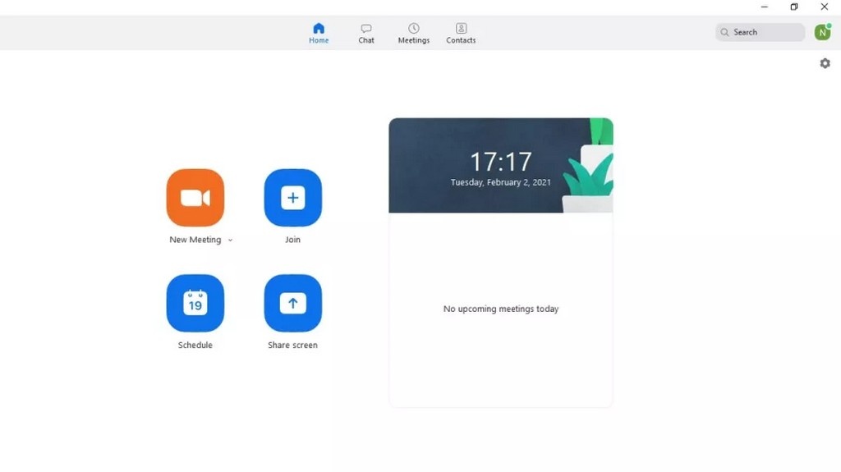The image size is (841, 472).
Task: Click the Search input field
Action: [x=760, y=32]
